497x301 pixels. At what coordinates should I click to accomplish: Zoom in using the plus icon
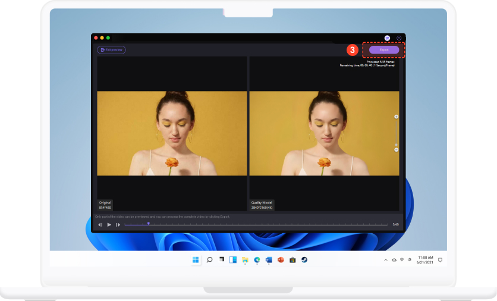[397, 117]
